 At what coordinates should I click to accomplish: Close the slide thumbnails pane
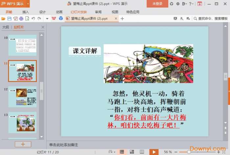tap(43, 27)
